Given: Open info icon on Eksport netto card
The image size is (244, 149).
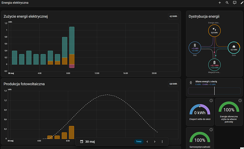Looking at the screenshot, I should pyautogui.click(x=211, y=101).
